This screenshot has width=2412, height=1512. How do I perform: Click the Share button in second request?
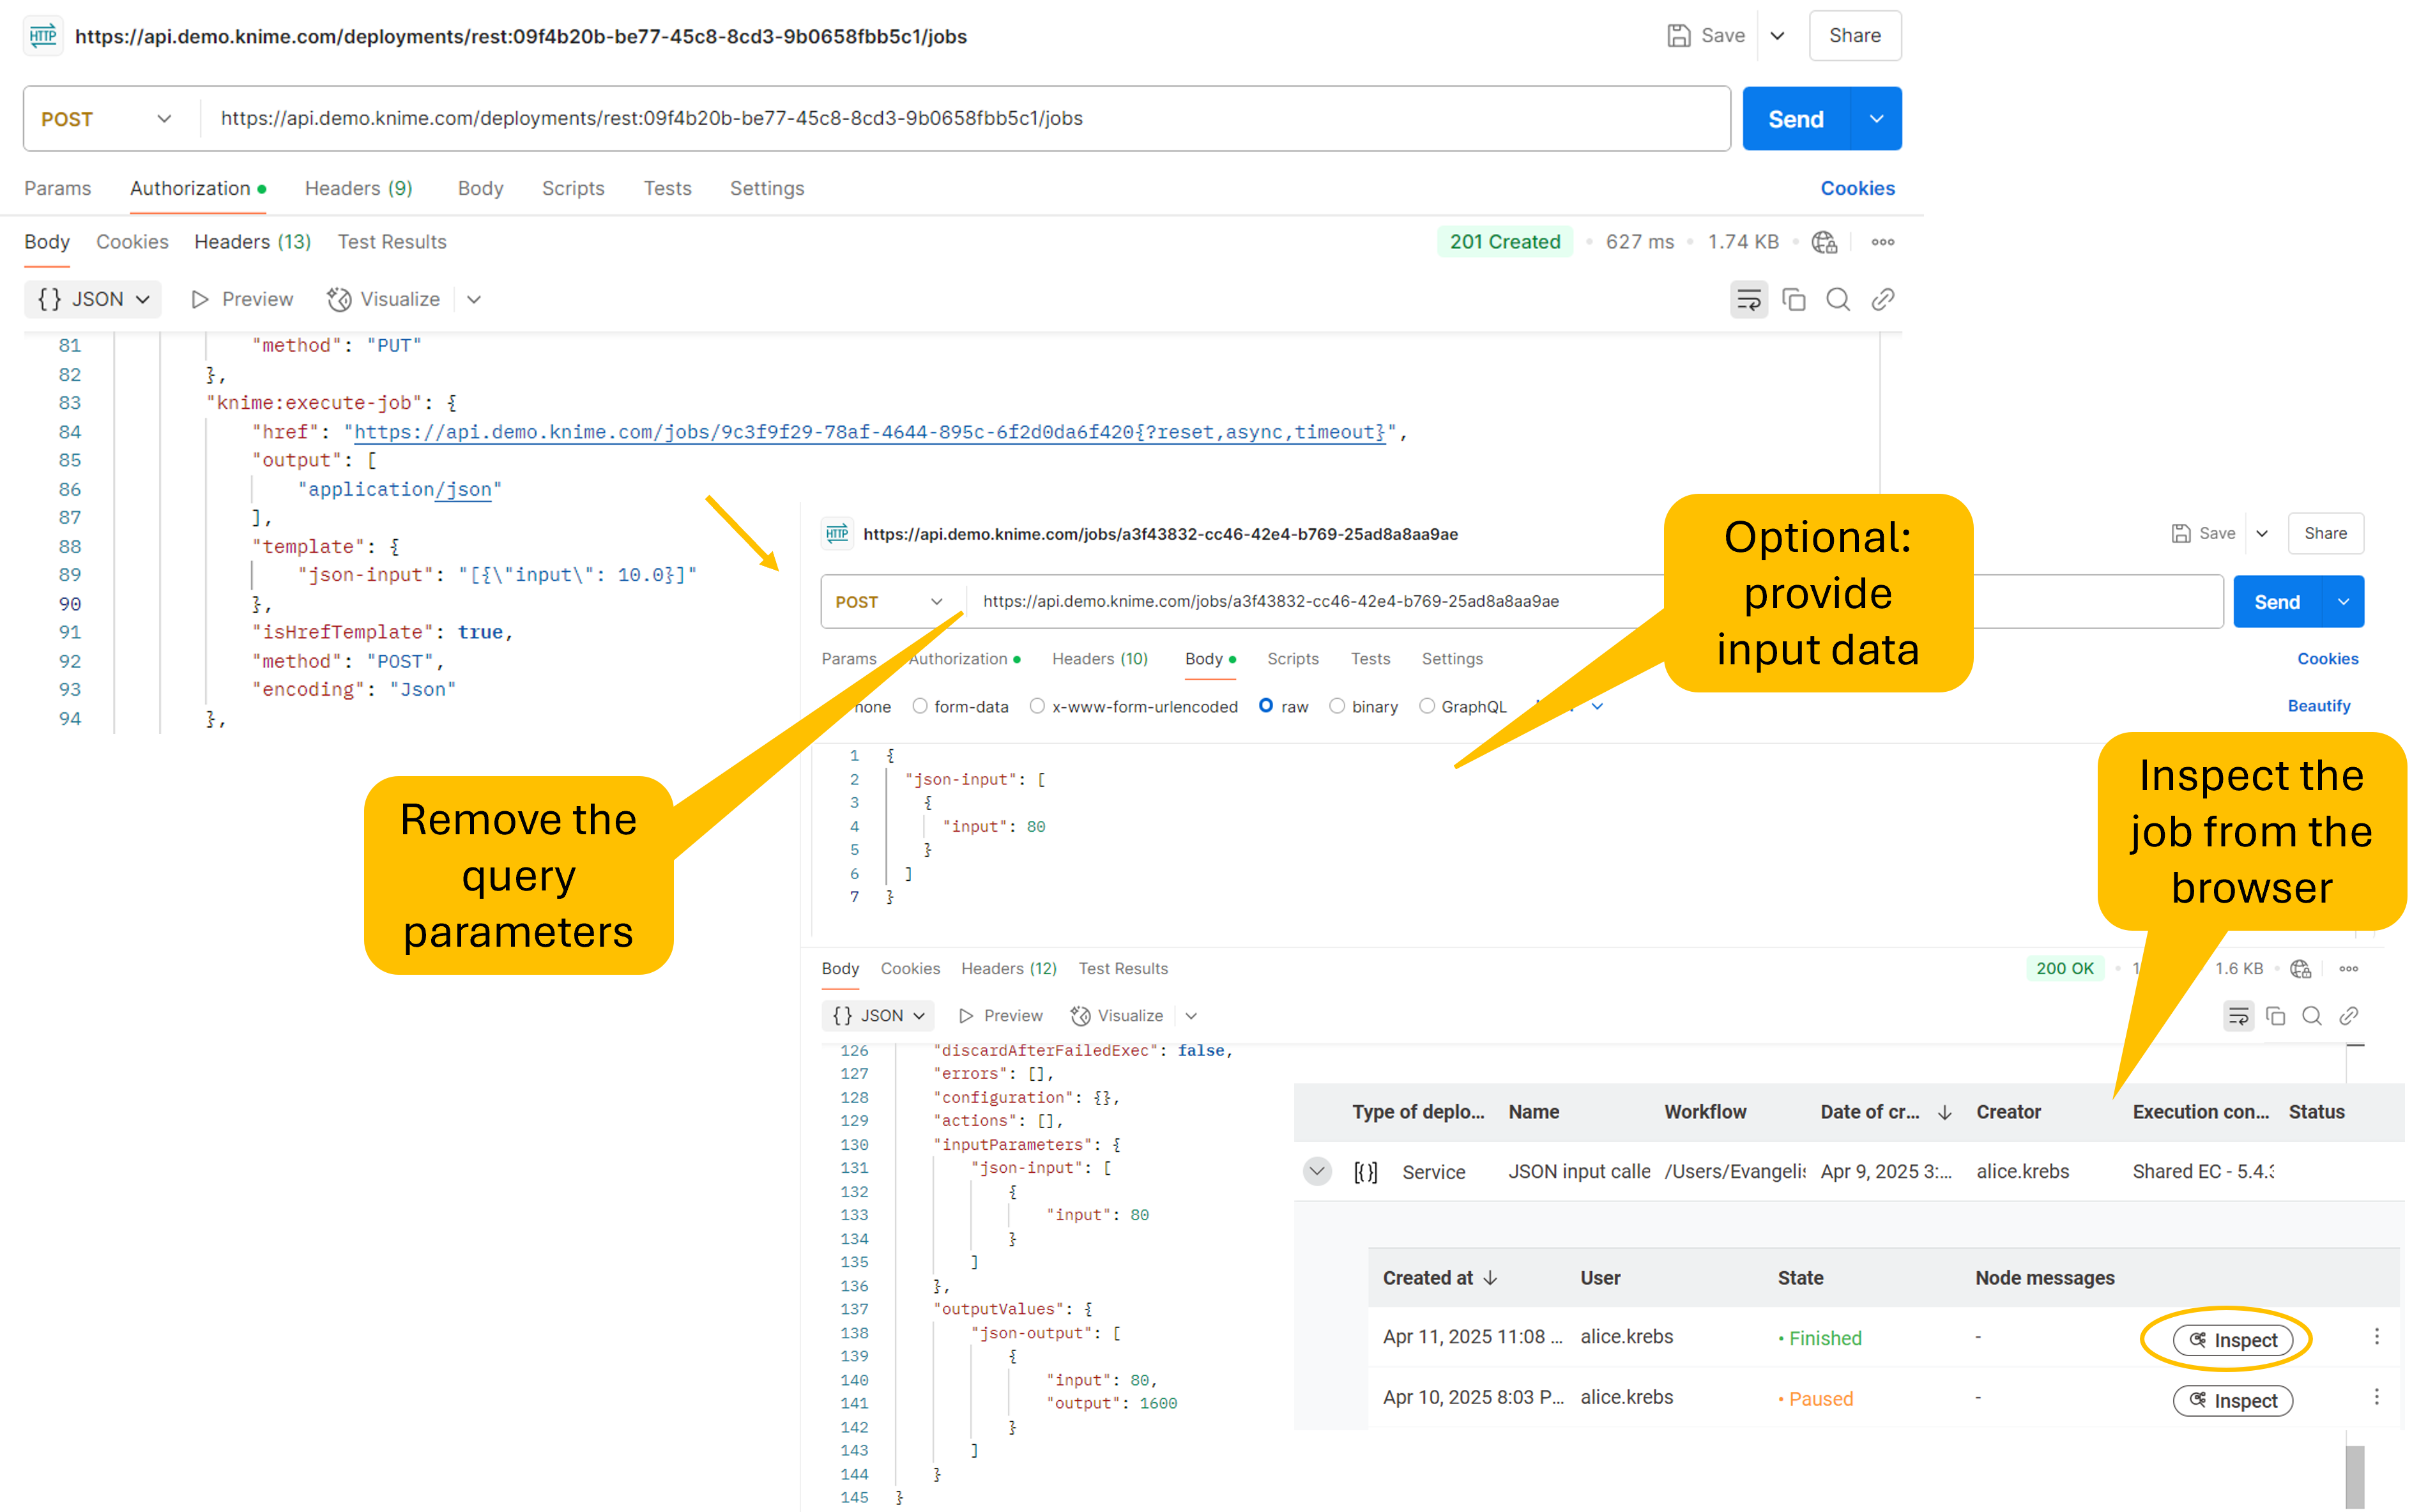pos(2326,534)
